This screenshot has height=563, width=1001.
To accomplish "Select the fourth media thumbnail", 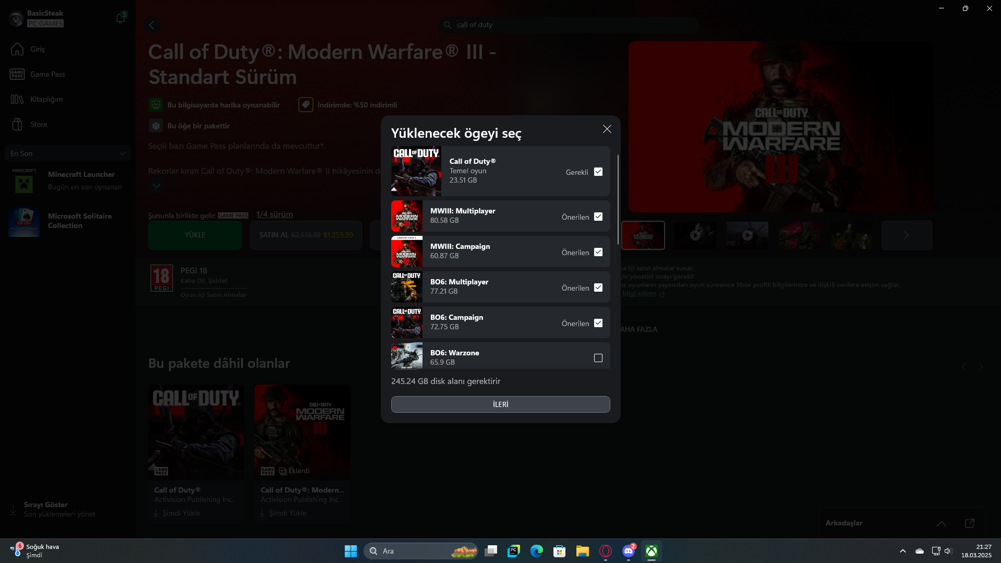I will coord(800,235).
